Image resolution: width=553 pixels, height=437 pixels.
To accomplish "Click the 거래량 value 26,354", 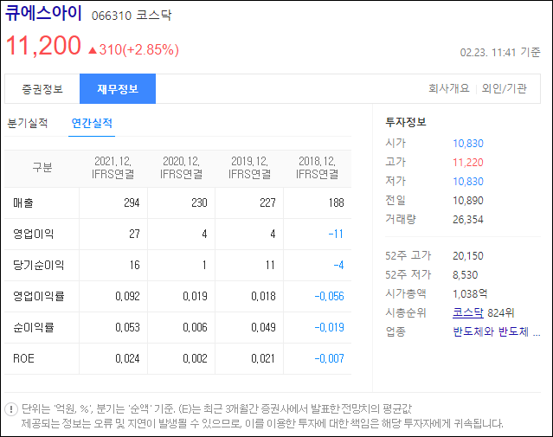I will (467, 220).
